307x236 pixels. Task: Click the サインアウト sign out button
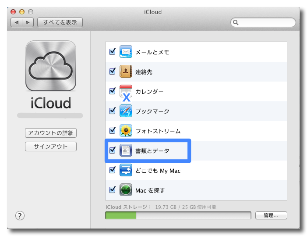point(51,147)
